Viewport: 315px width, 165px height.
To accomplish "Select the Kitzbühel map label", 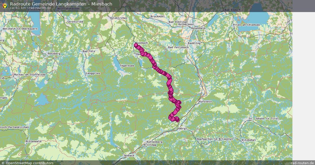I will click(248, 140).
